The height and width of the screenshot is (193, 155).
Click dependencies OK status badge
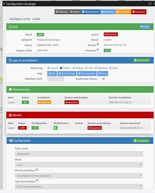click(x=25, y=102)
